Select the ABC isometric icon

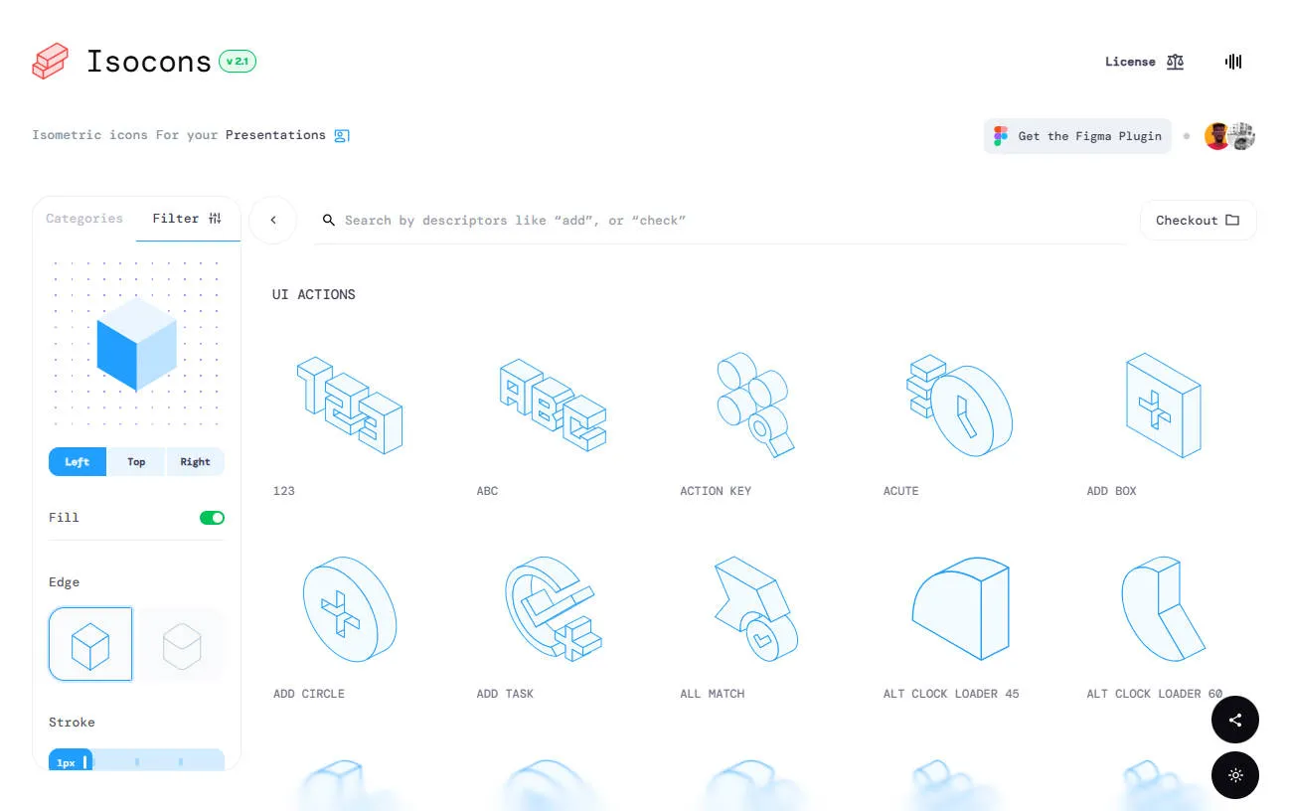point(553,405)
